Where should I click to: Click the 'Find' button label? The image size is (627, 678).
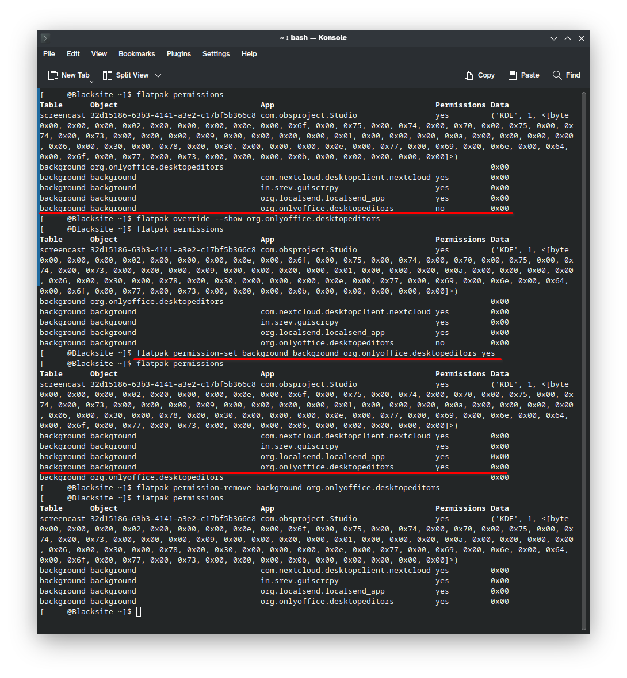click(x=573, y=75)
